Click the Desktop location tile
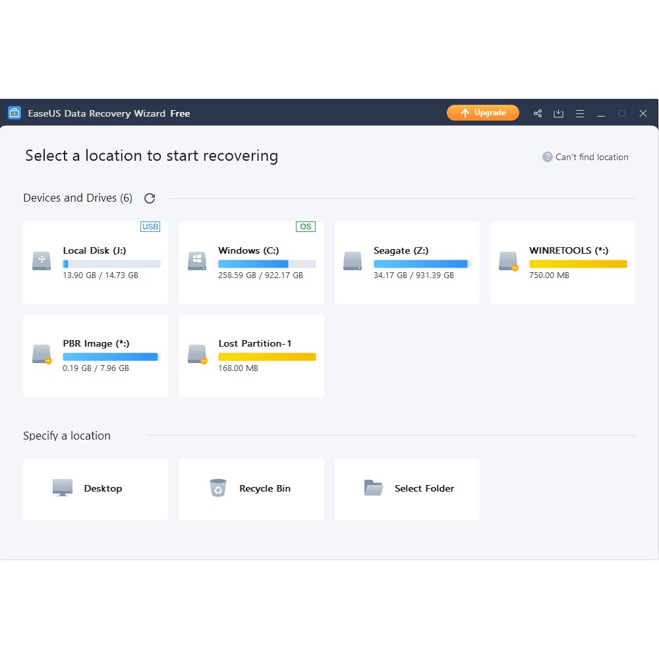Image resolution: width=659 pixels, height=659 pixels. pos(96,489)
